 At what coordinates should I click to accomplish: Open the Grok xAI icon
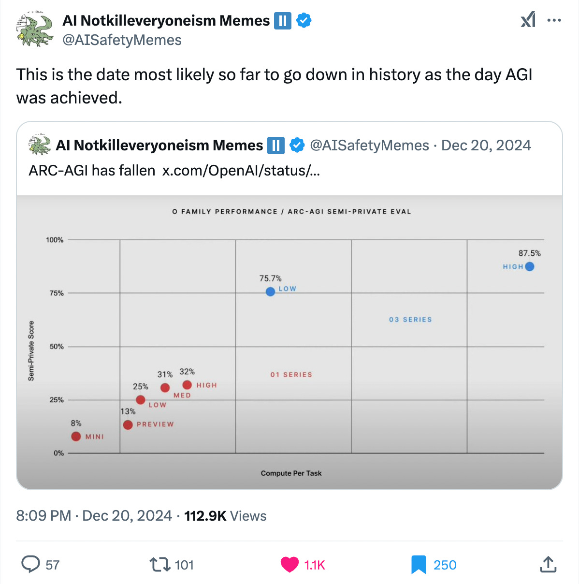tap(528, 20)
